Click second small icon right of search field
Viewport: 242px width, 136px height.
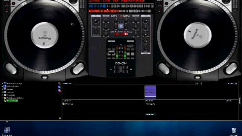tap(201, 83)
